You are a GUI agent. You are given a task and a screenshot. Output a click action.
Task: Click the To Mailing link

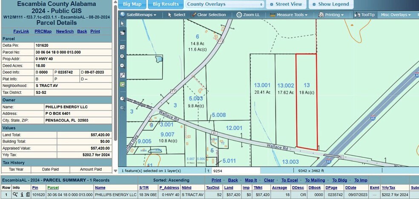coord(315,180)
